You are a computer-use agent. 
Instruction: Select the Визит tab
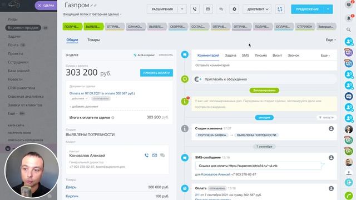click(277, 56)
